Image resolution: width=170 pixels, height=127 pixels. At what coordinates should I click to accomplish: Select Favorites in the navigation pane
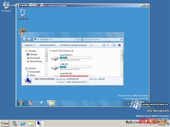(x=31, y=51)
